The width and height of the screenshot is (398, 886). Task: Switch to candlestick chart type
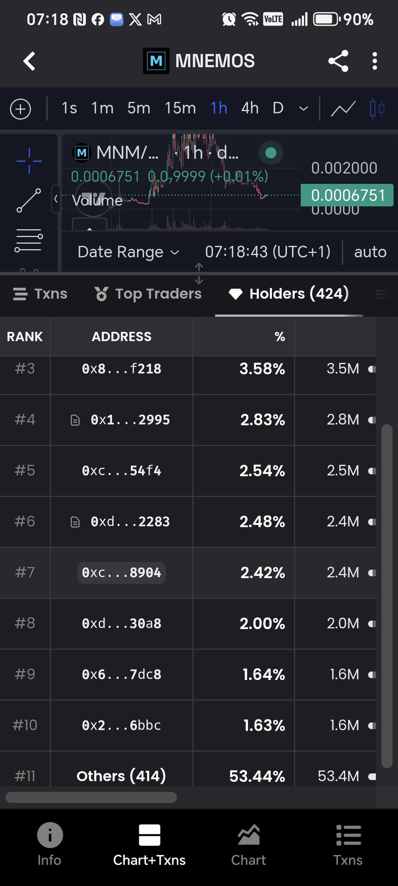[377, 108]
